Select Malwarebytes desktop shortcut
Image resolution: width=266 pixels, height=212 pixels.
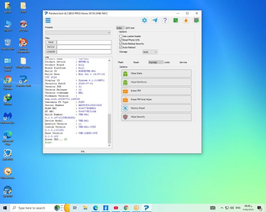point(8,118)
